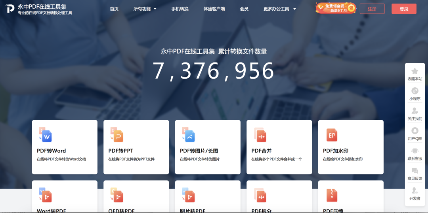This screenshot has height=213, width=428.
Task: Click the 永中PDF在线工具集 site title
Action: point(42,7)
